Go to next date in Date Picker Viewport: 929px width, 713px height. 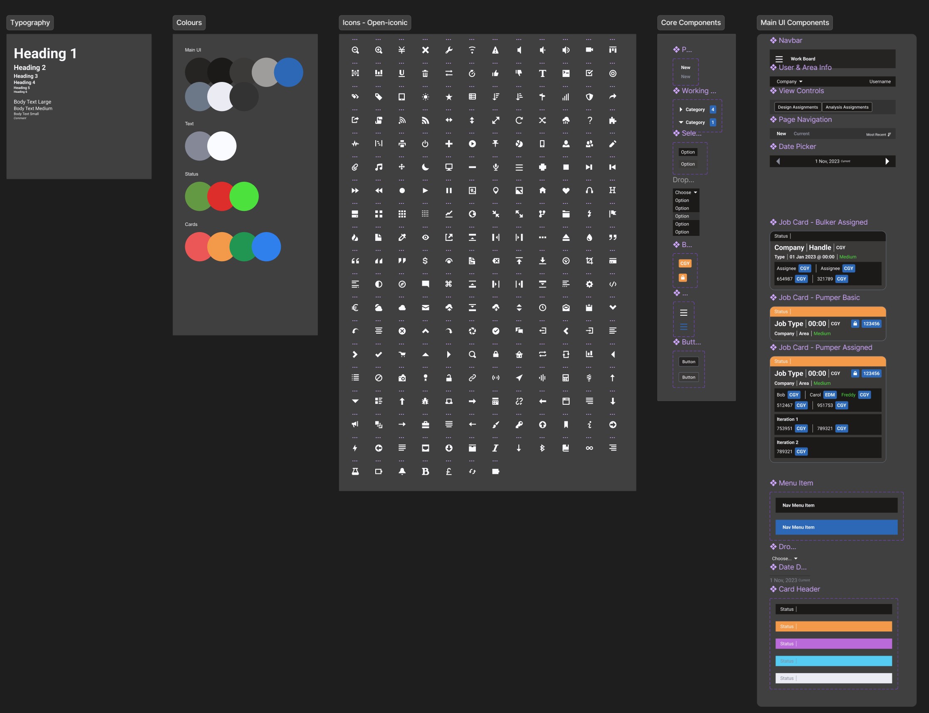887,161
